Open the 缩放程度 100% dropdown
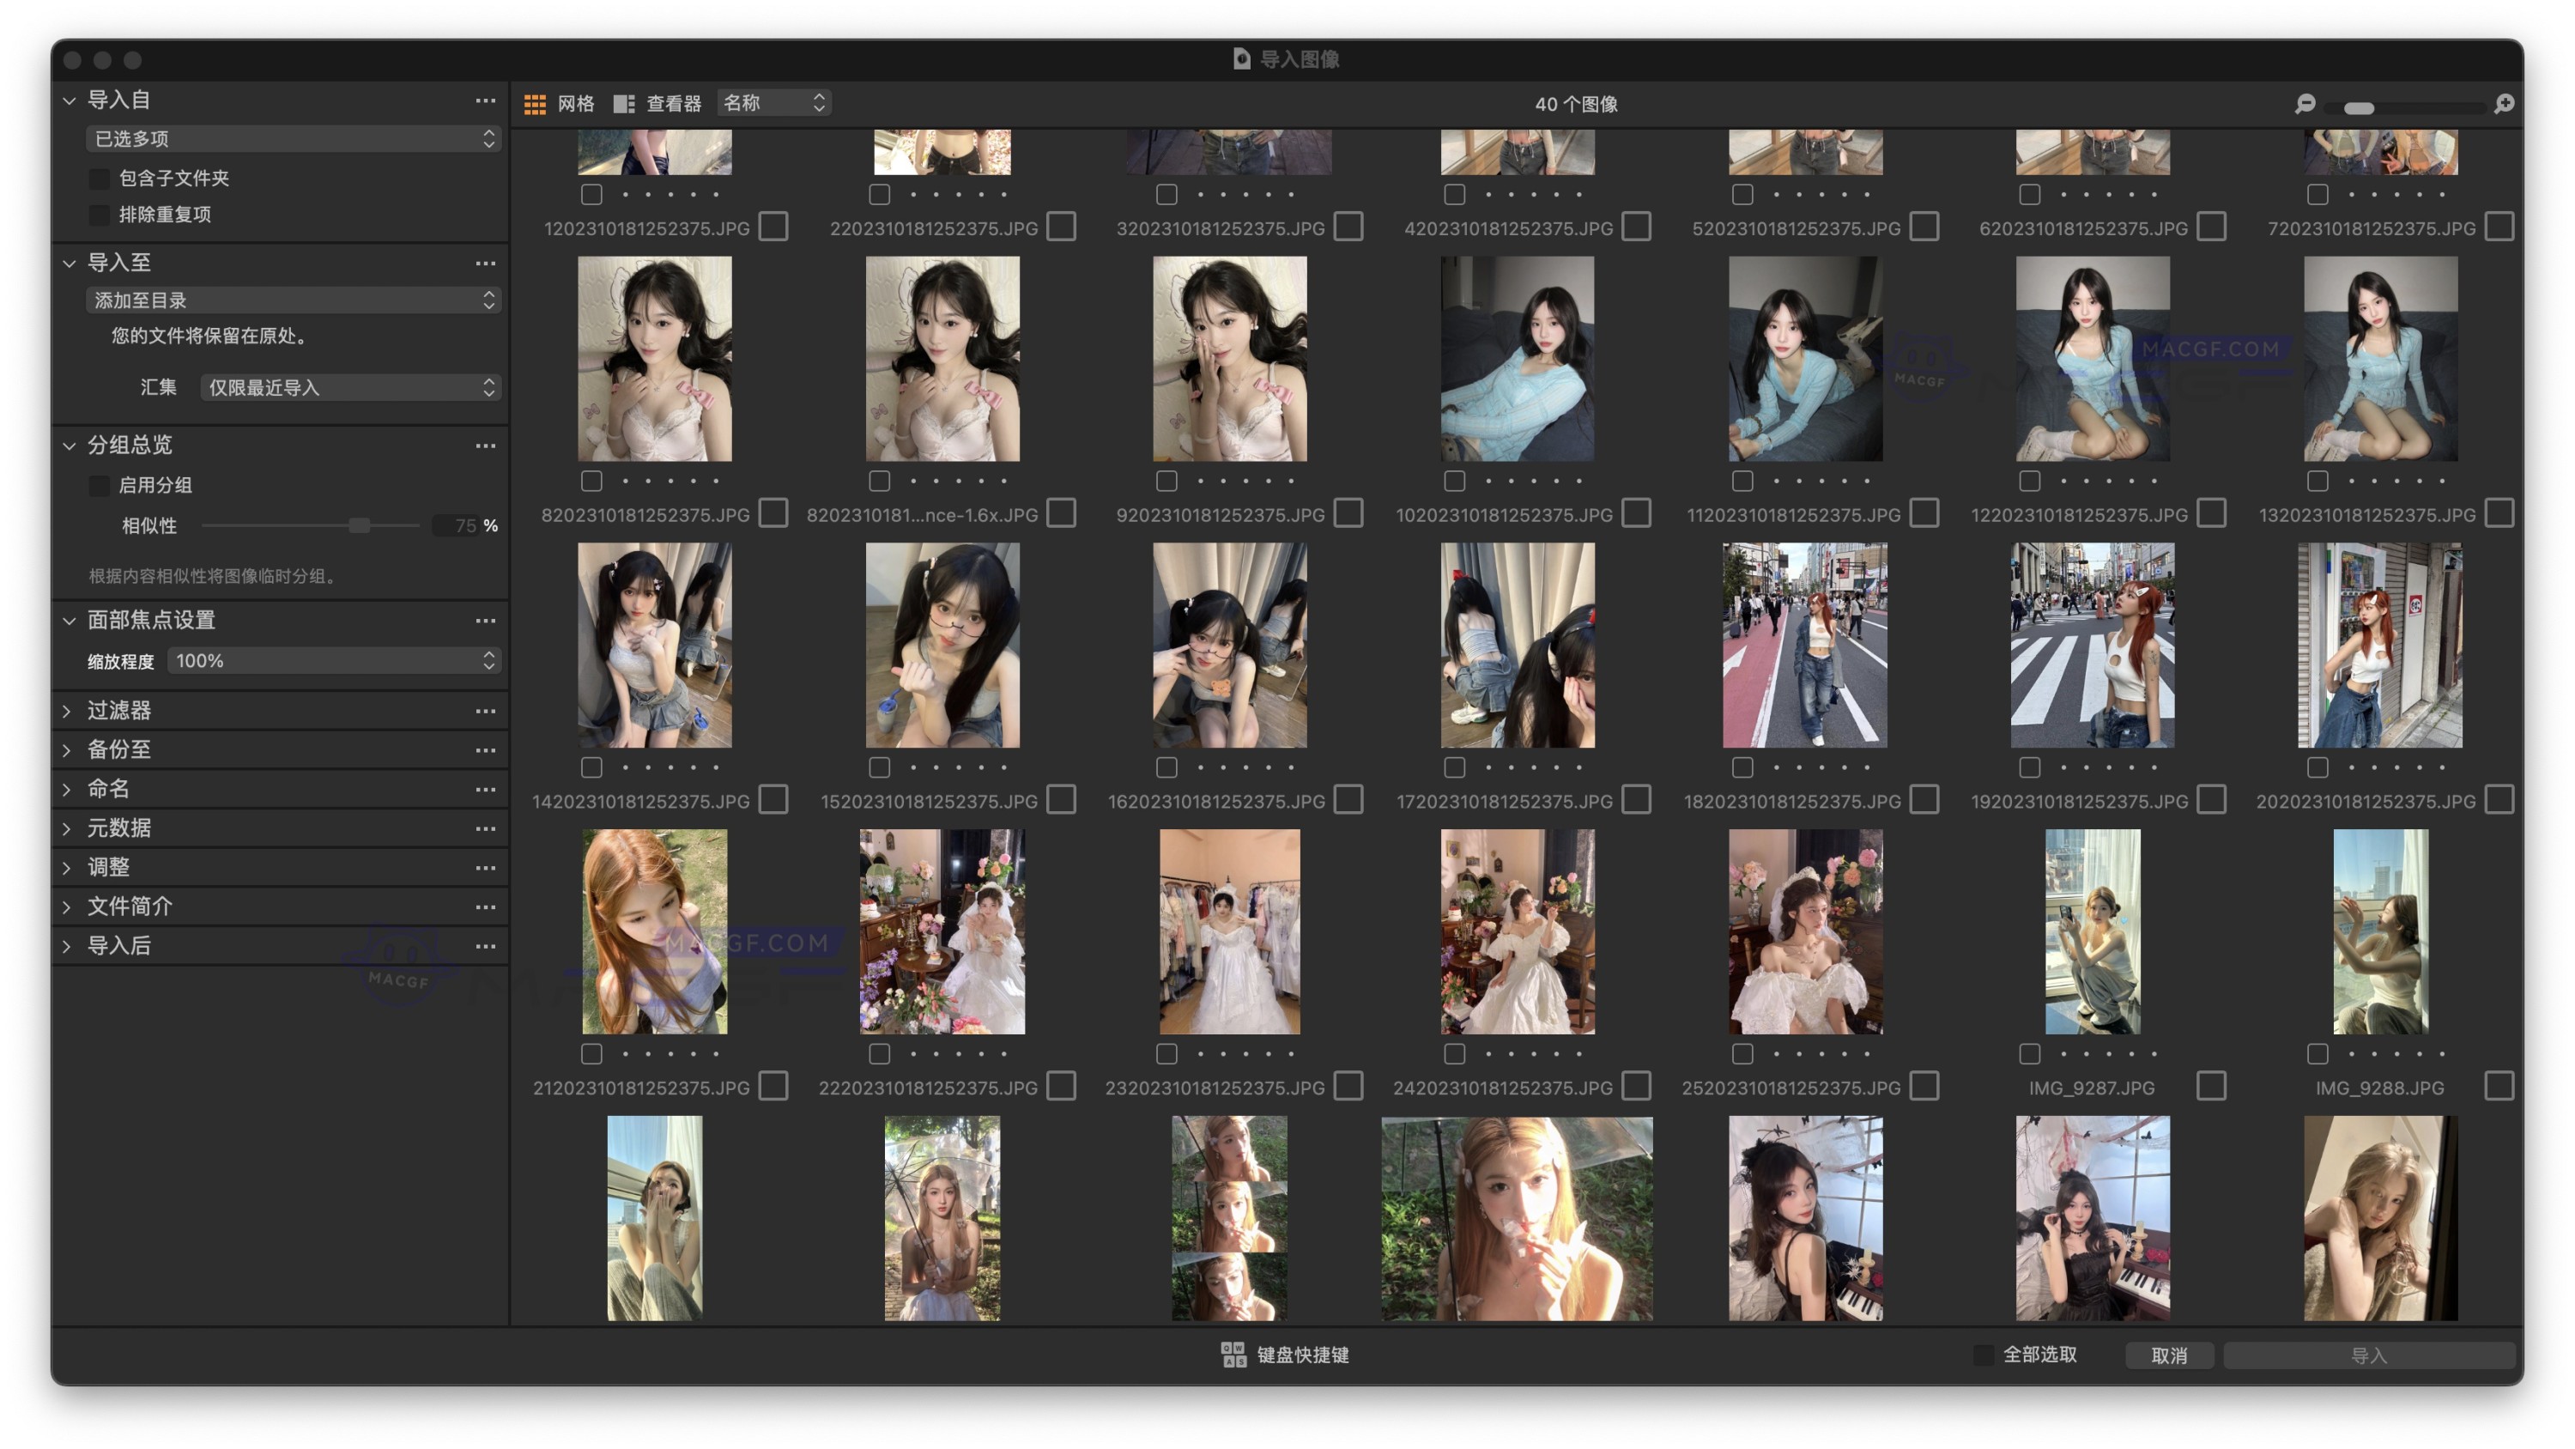The image size is (2575, 1449). [334, 660]
